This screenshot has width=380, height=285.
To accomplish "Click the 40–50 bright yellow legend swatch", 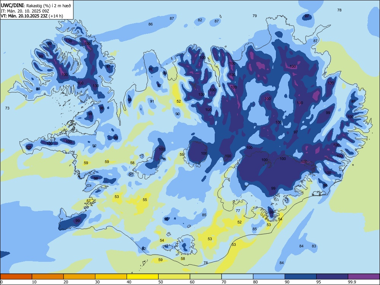I will coord(142,277).
